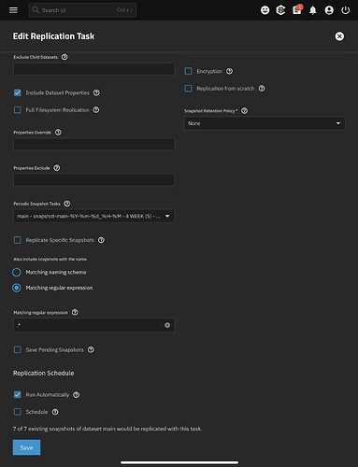Click 'Also include snapshots with the name' label
This screenshot has height=467, width=358.
click(50, 259)
